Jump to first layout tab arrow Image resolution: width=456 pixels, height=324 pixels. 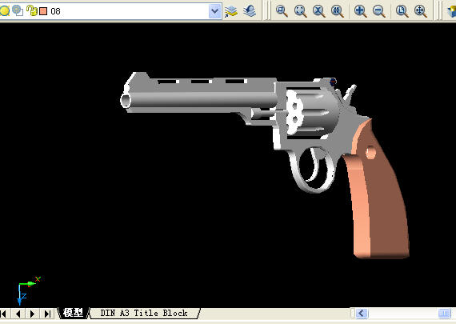[x=4, y=314]
